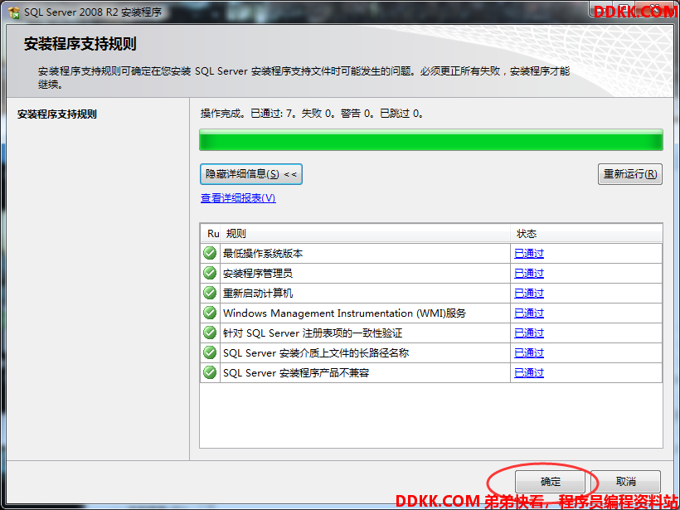The height and width of the screenshot is (510, 680).
Task: Open 已通过 status link for 最低操作系统版本
Action: 528,253
